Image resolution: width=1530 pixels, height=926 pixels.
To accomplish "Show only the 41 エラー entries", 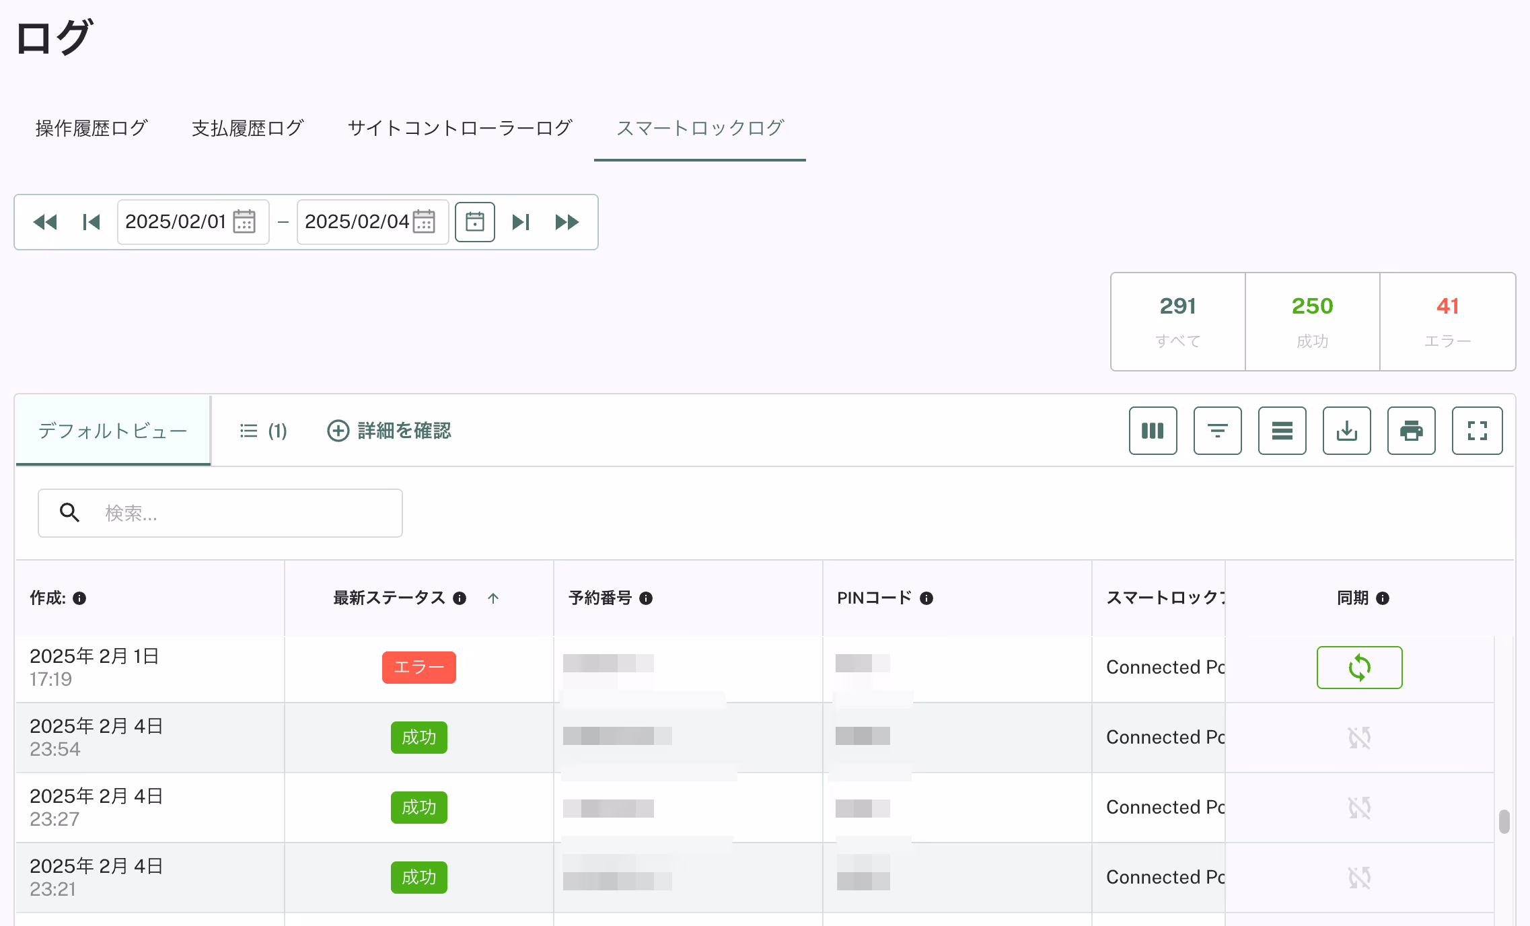I will pos(1447,321).
